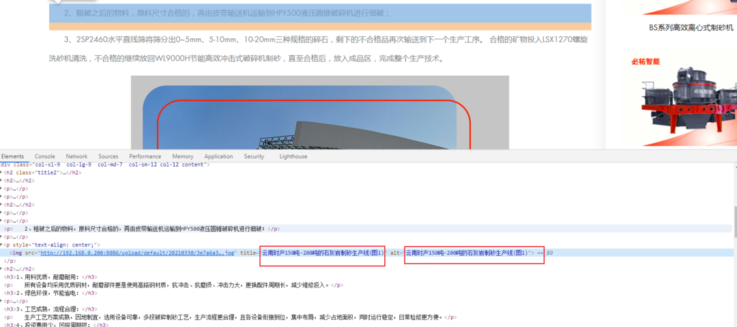
Task: Switch to the Console tab
Action: click(x=44, y=156)
